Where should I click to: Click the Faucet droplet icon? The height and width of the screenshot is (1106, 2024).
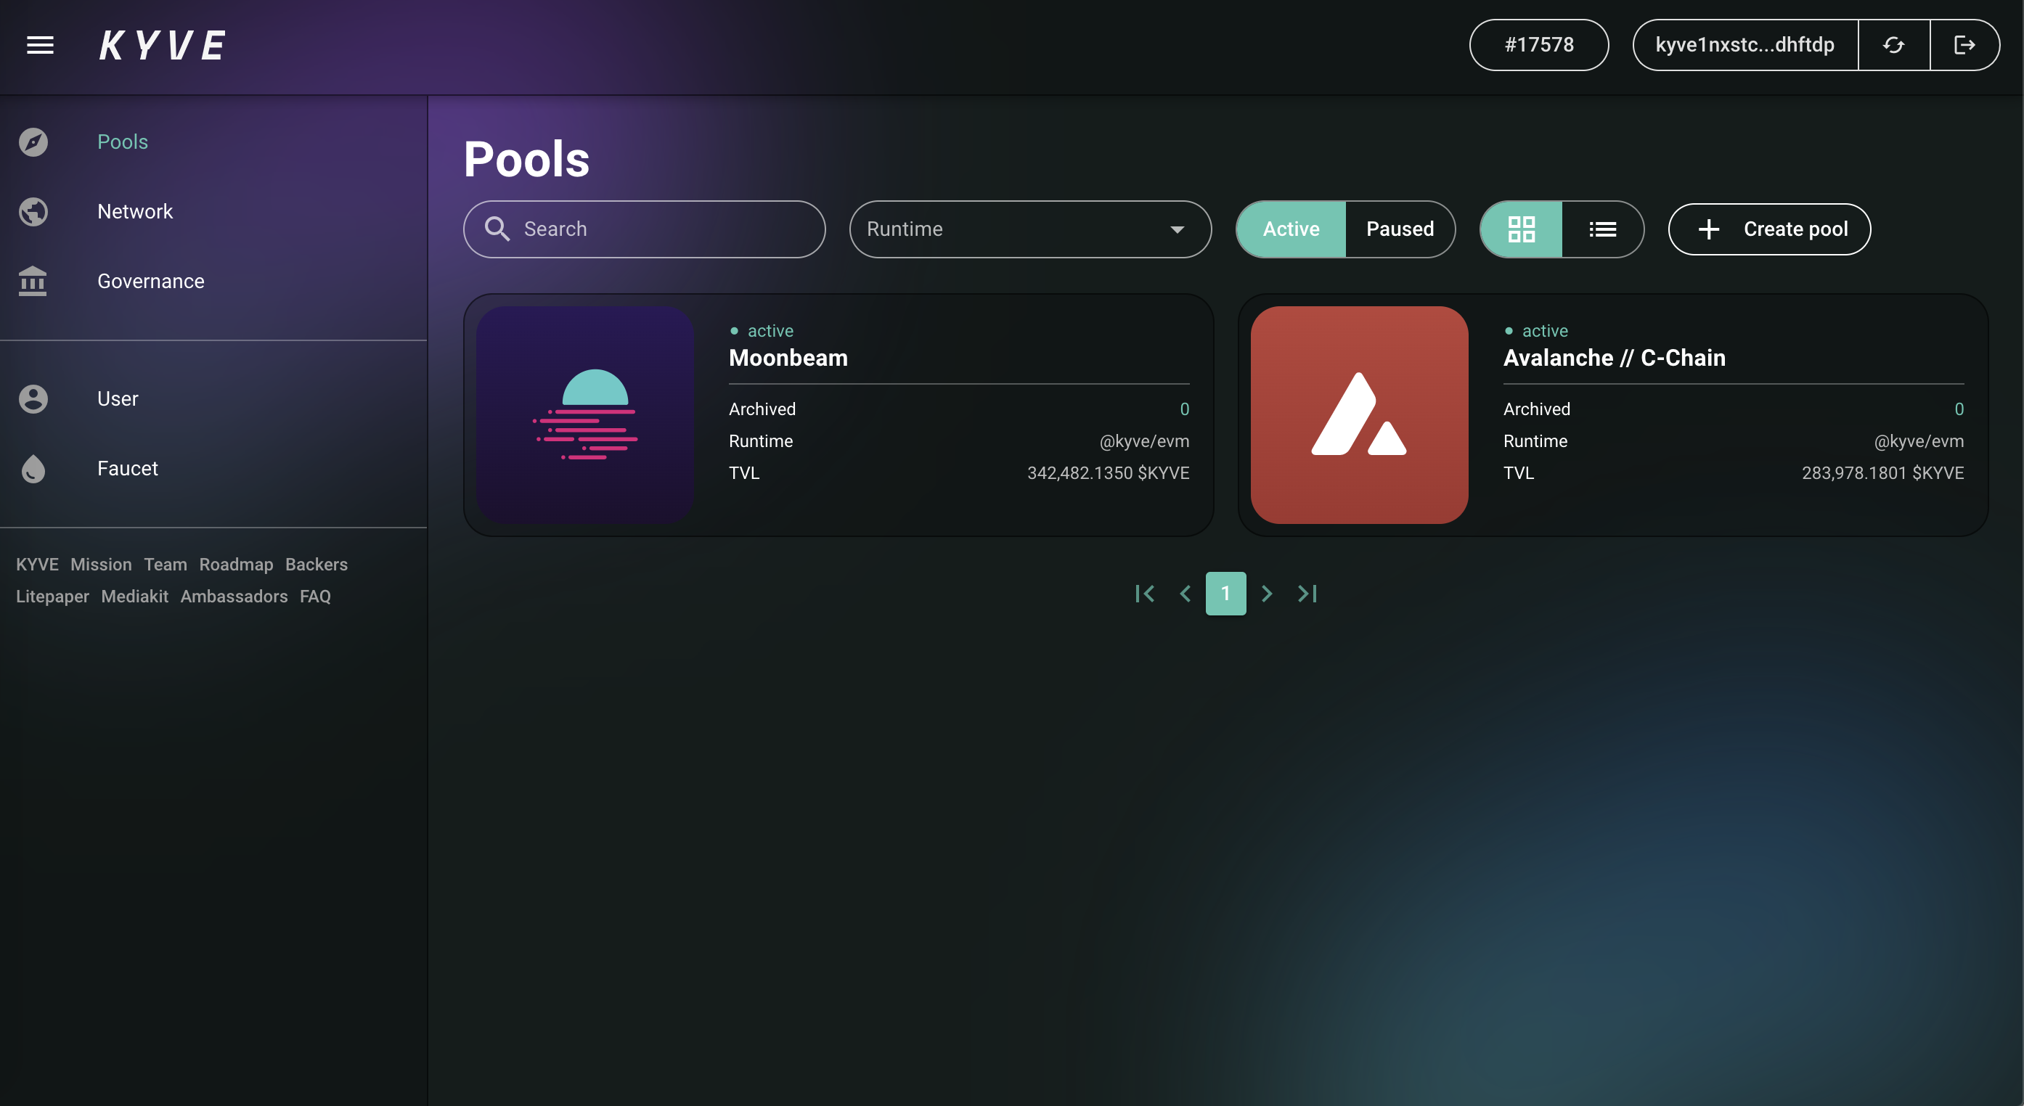click(33, 469)
